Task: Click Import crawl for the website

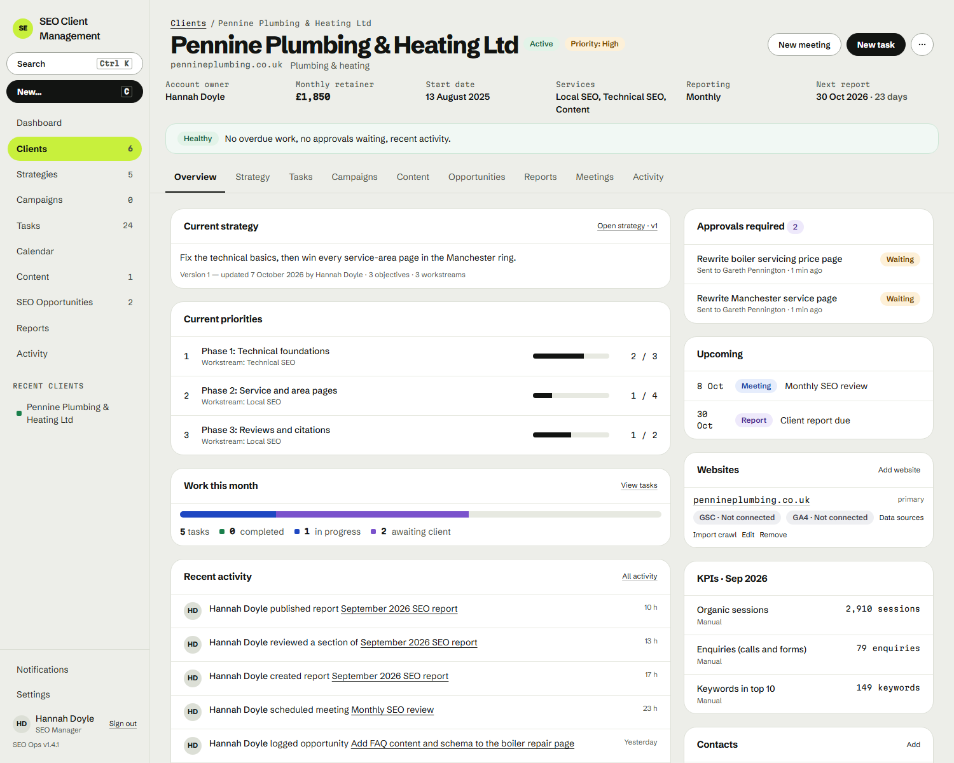Action: [x=715, y=535]
